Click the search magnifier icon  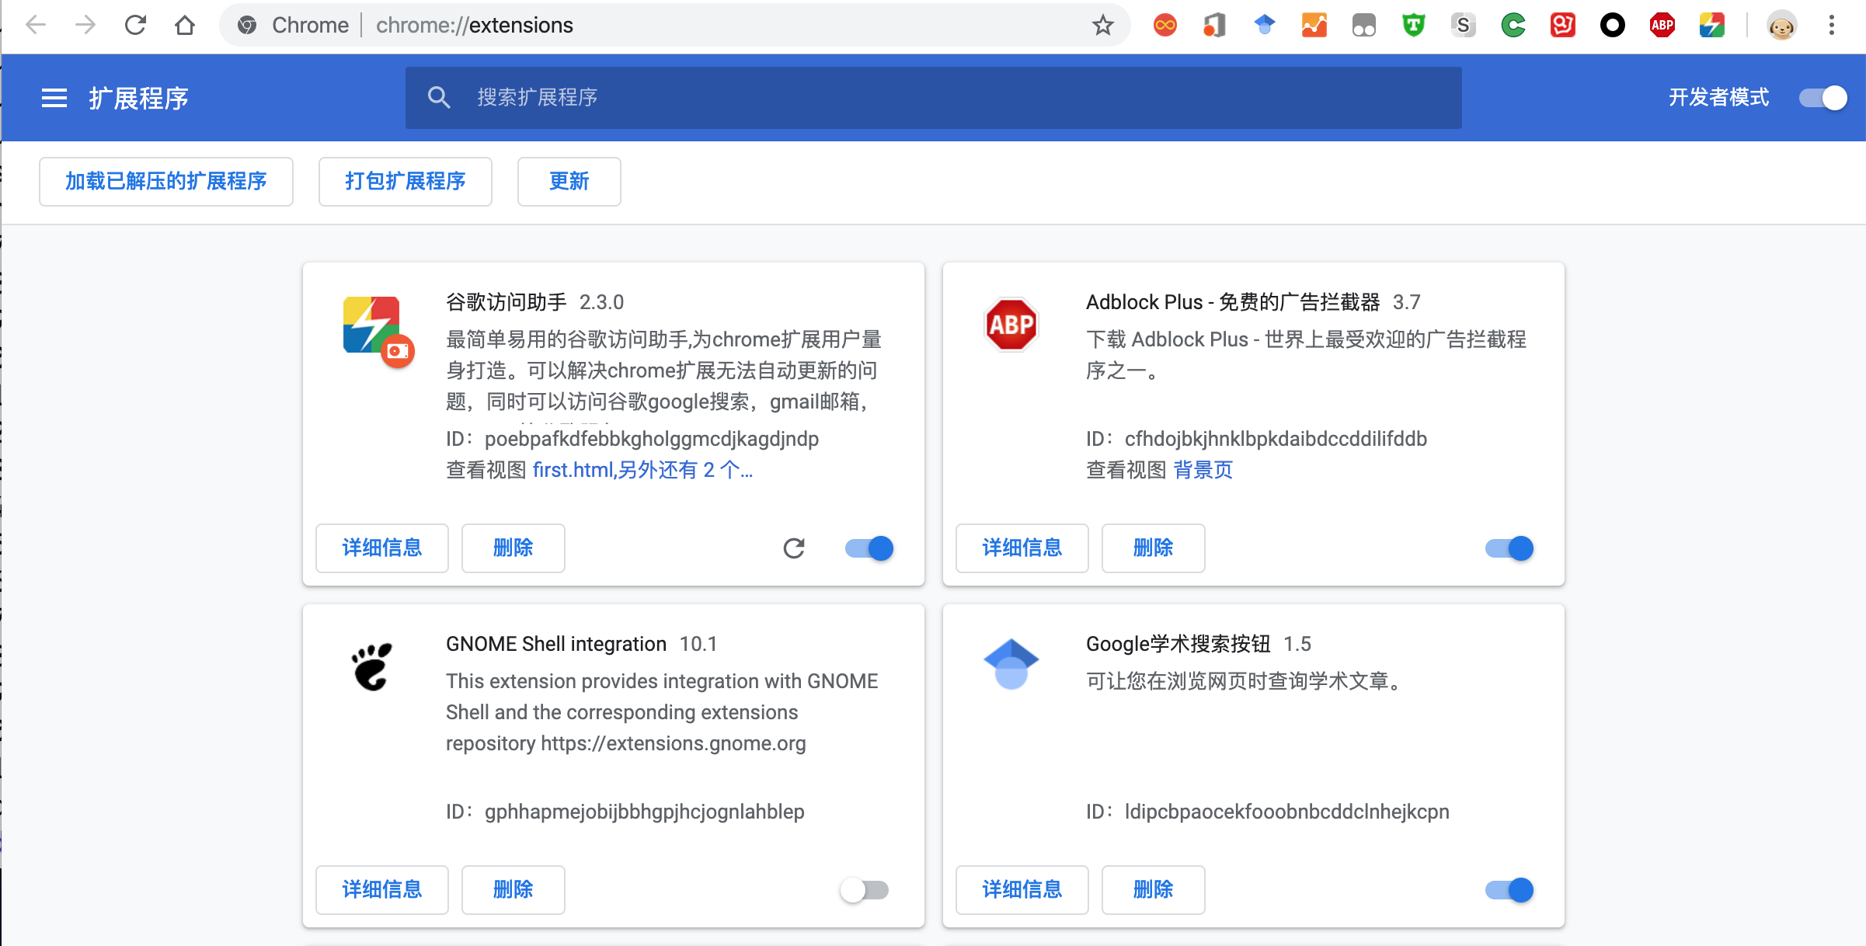coord(439,98)
